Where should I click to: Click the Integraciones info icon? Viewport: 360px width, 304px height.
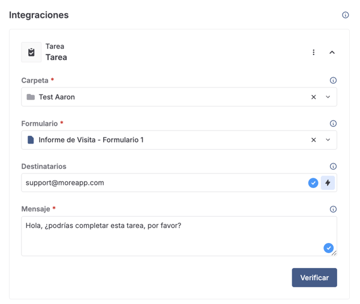(345, 15)
